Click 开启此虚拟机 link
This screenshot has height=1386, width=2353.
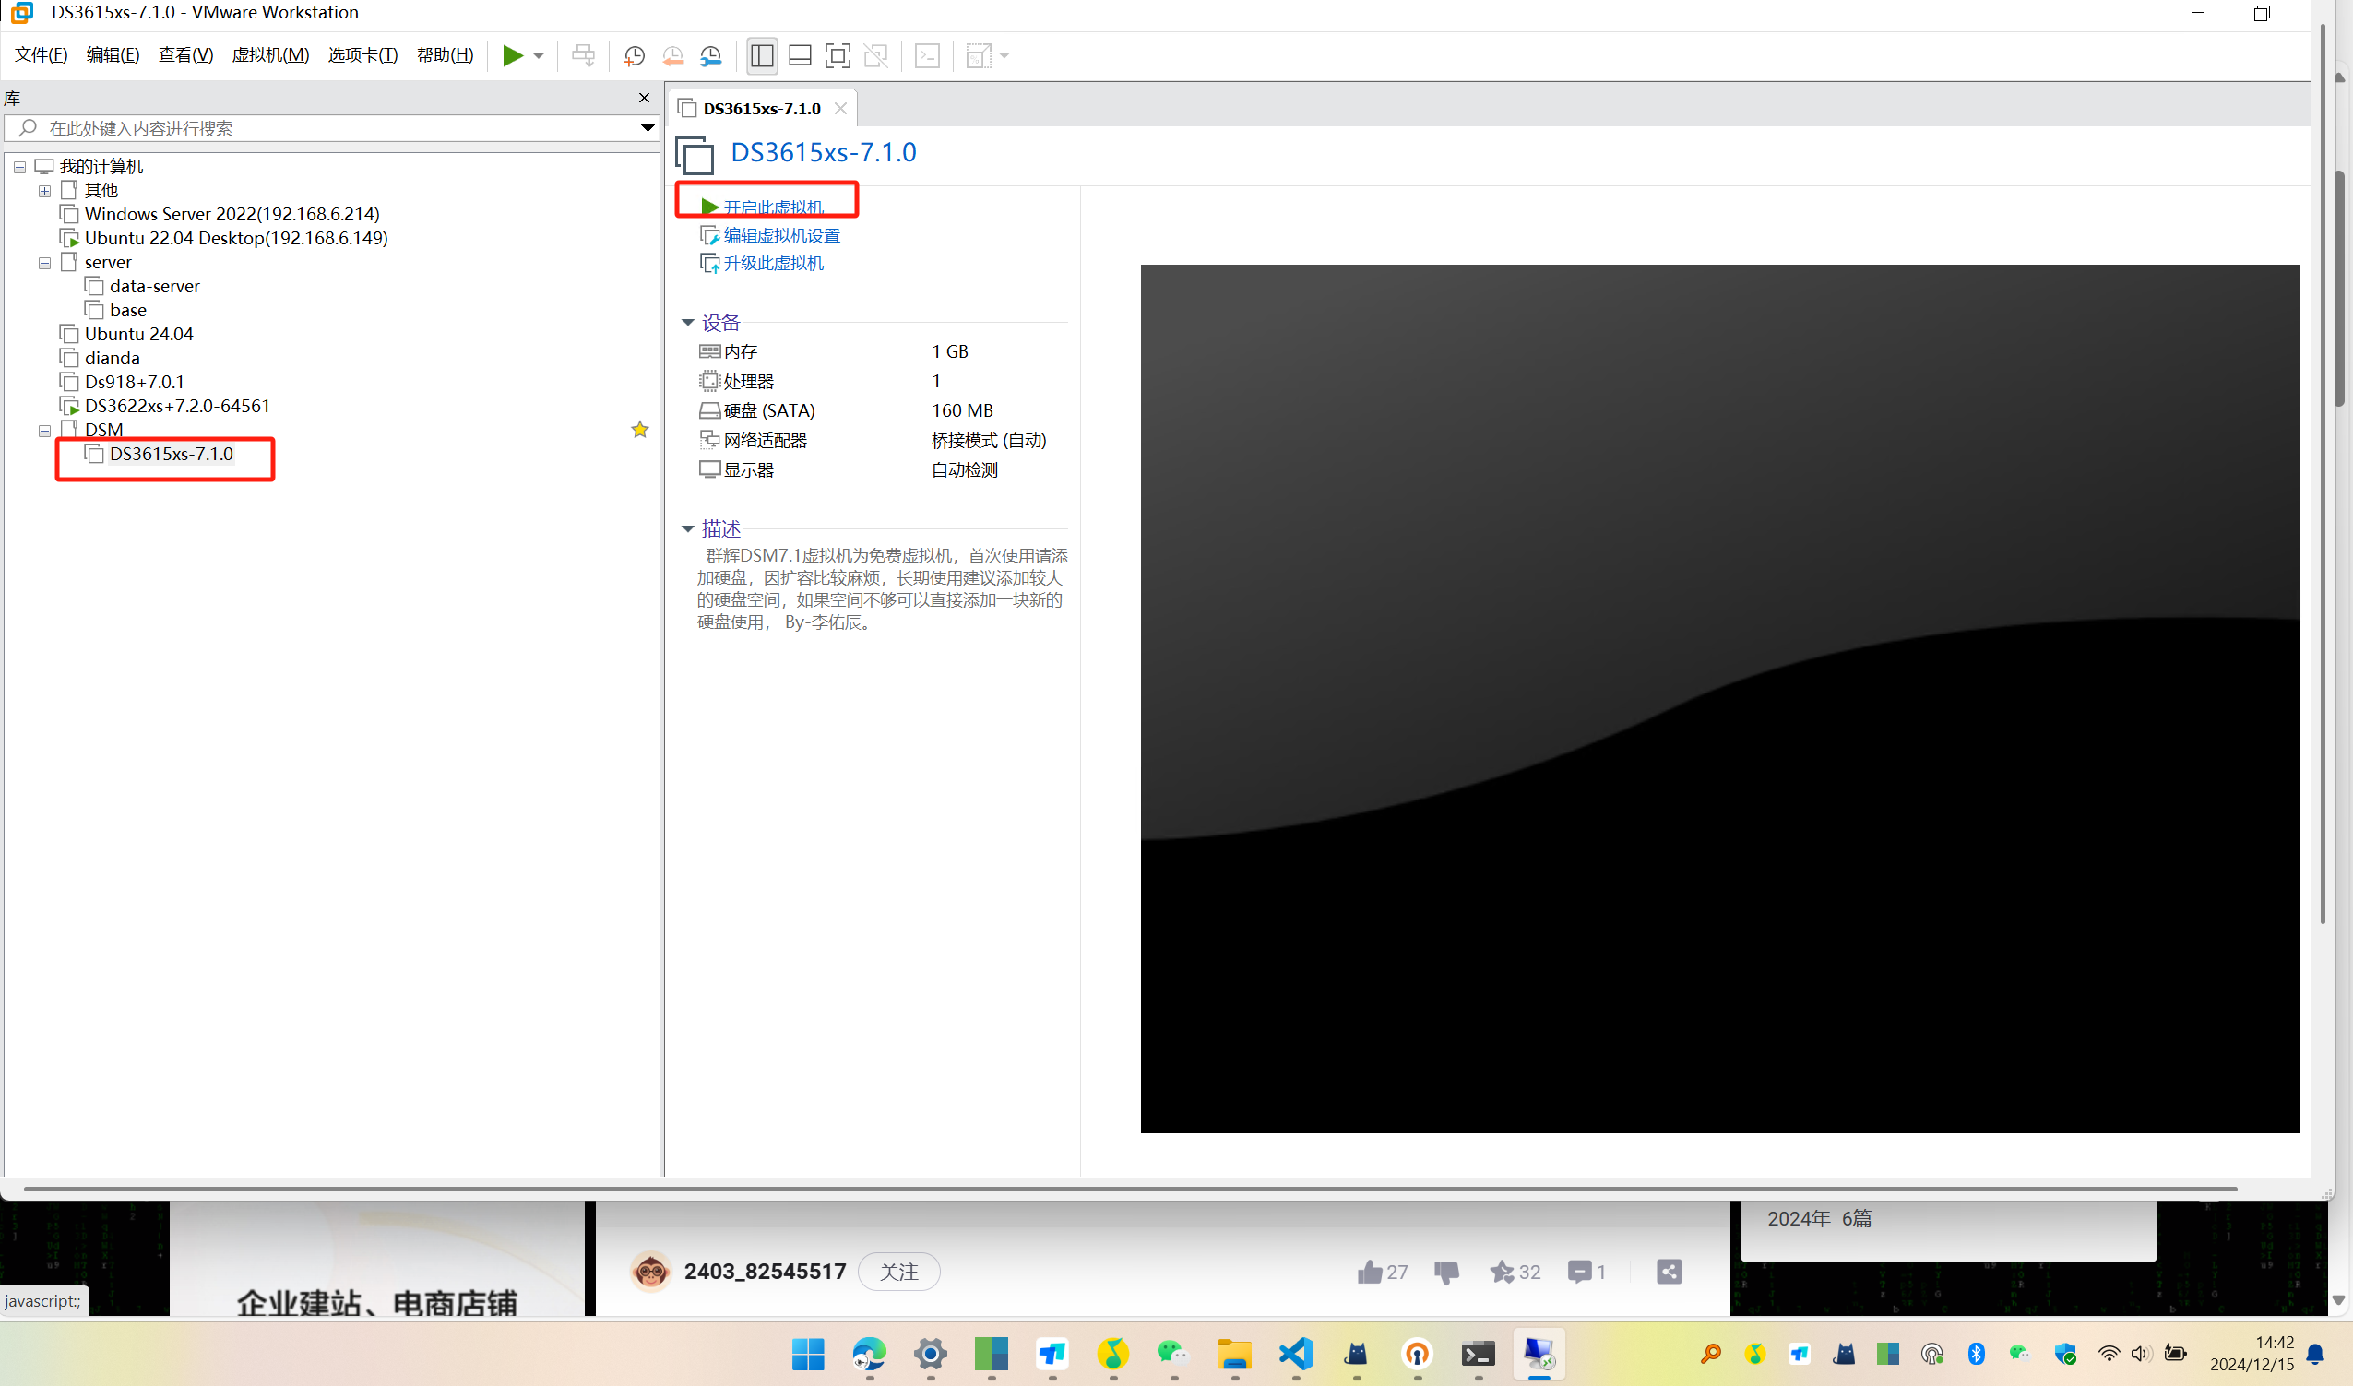pos(773,207)
